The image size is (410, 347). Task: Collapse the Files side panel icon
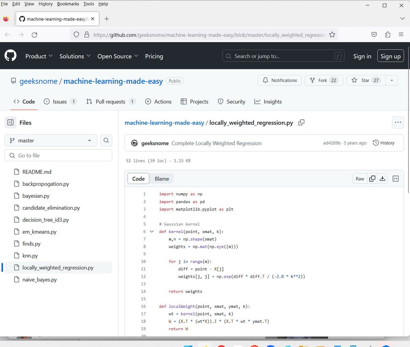pyautogui.click(x=10, y=123)
